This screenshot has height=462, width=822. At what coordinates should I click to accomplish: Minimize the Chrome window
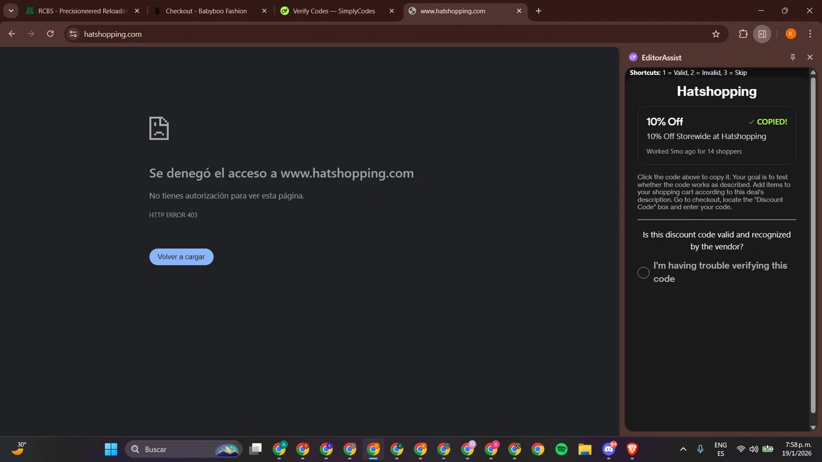(x=761, y=11)
